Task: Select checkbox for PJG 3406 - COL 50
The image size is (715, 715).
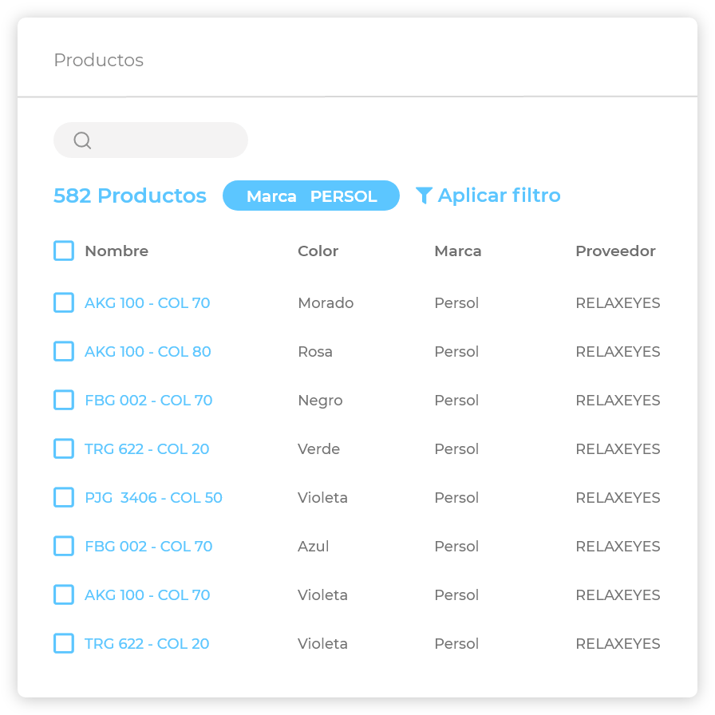Action: pyautogui.click(x=64, y=497)
